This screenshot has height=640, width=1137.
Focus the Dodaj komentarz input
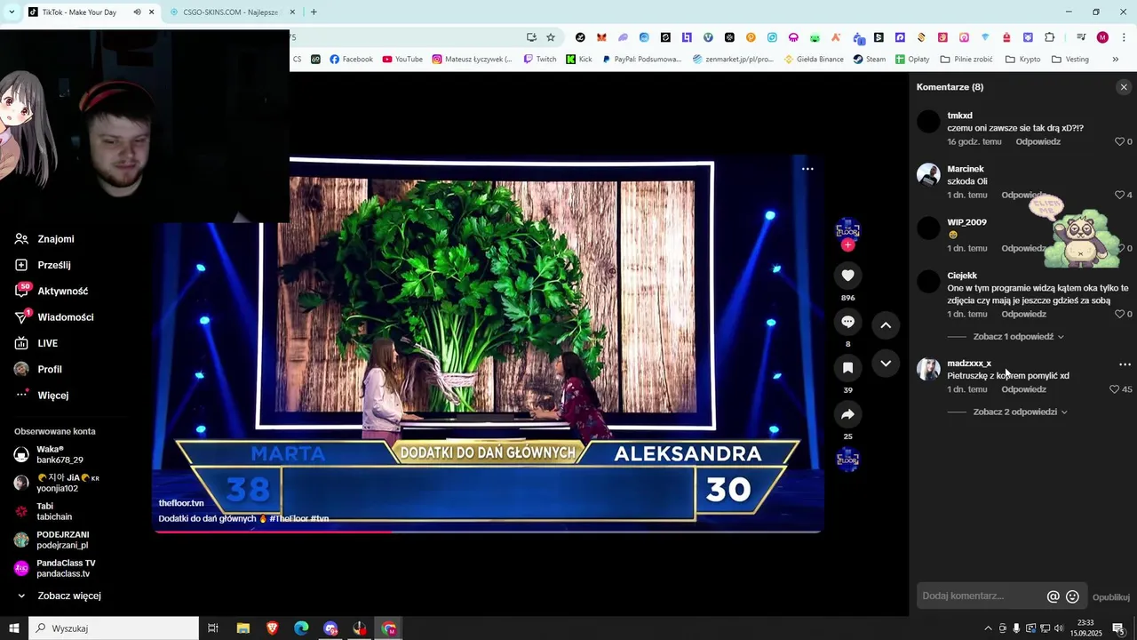tap(981, 596)
